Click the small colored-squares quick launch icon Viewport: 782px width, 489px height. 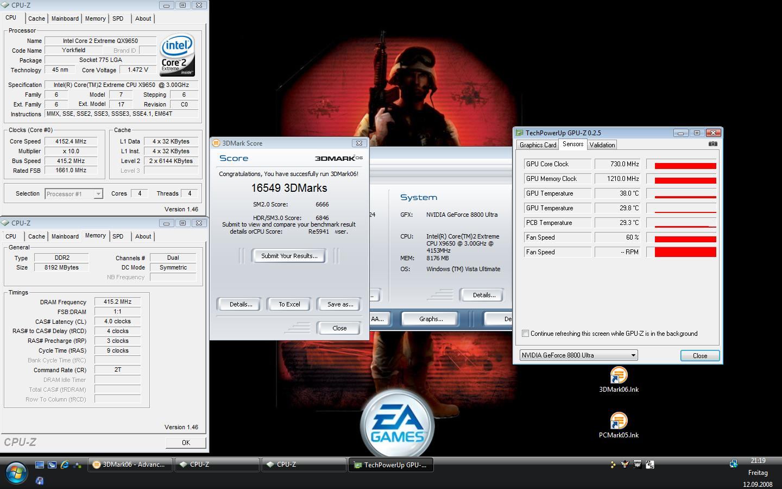[78, 465]
